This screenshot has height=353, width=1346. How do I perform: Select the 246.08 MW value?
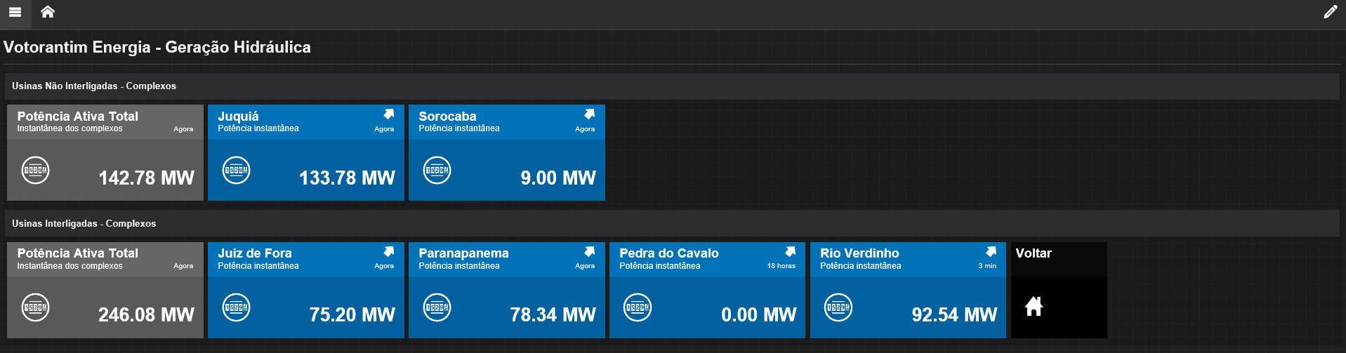pos(146,315)
